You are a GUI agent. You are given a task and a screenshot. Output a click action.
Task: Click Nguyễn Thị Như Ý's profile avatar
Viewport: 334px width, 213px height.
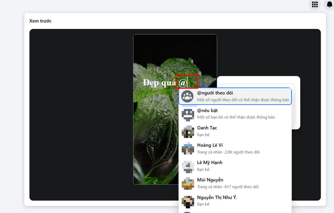(x=188, y=200)
